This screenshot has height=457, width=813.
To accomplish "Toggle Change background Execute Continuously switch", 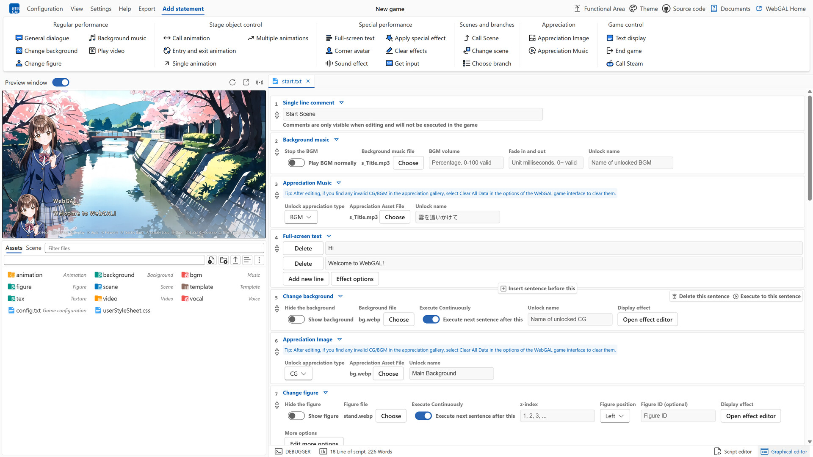I will pyautogui.click(x=431, y=319).
